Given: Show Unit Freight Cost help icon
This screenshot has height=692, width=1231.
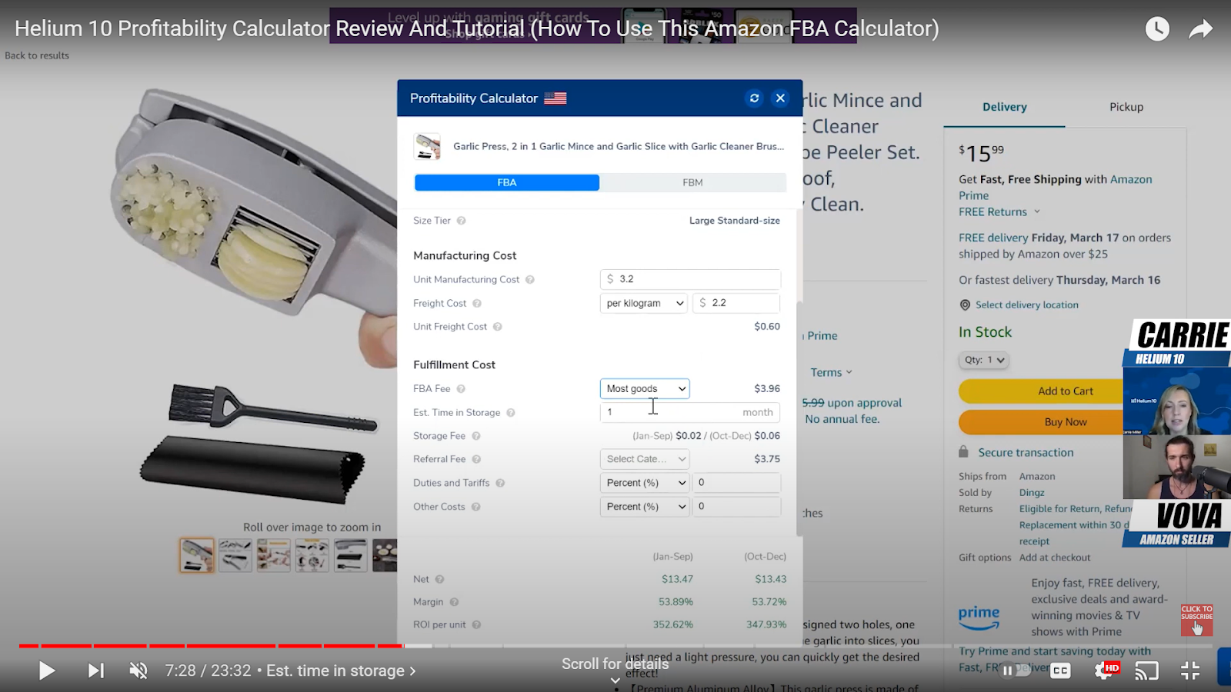Looking at the screenshot, I should (498, 327).
